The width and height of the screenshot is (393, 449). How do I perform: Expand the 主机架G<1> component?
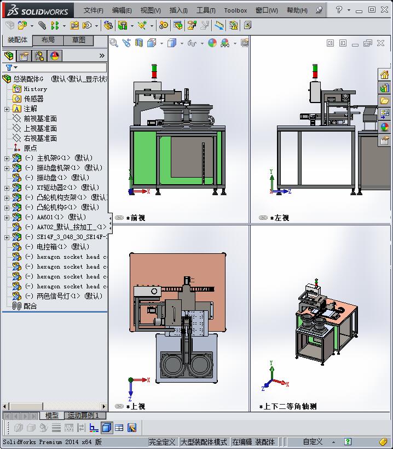click(7, 158)
